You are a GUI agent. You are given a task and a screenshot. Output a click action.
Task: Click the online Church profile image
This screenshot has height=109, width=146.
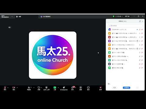click(53, 55)
